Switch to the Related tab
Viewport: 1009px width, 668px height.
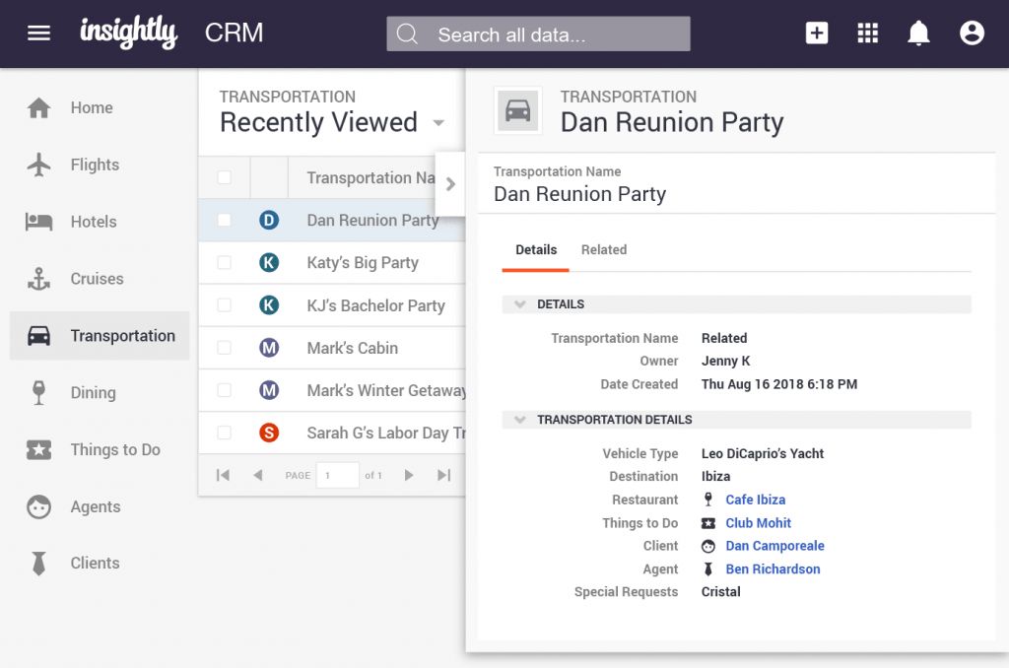click(603, 250)
